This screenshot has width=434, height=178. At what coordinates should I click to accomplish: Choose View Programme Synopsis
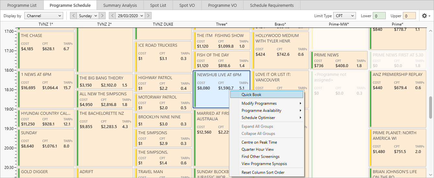click(267, 164)
